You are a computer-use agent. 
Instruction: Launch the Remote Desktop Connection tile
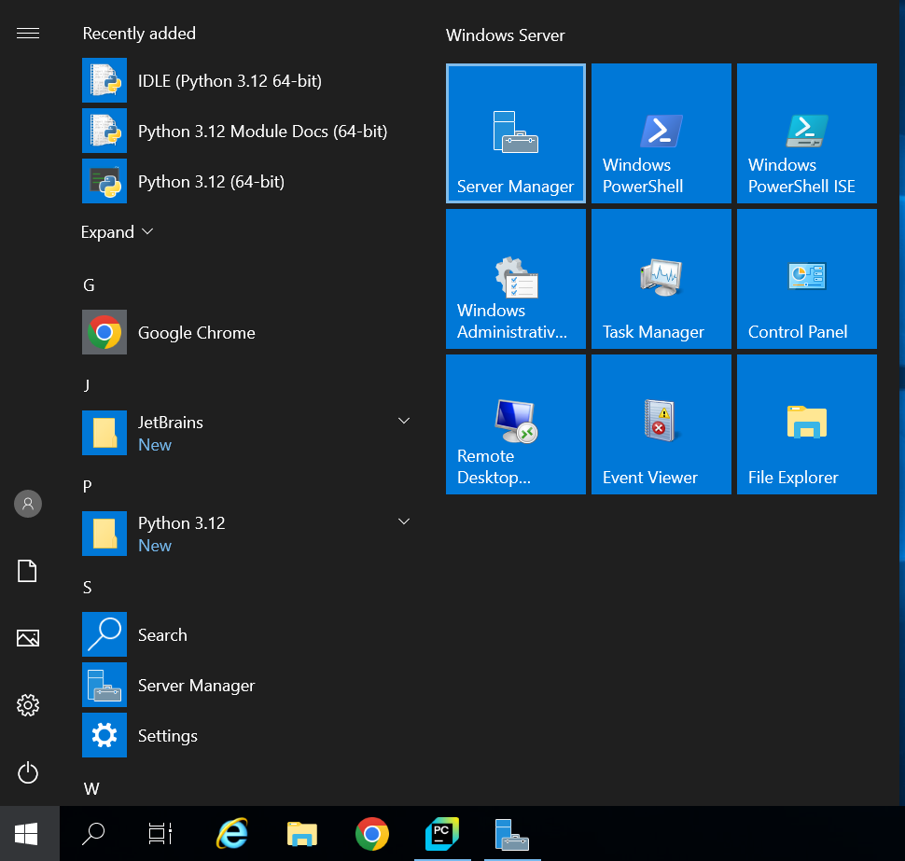tap(516, 424)
